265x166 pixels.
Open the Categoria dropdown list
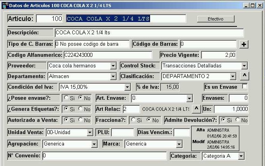click(241, 157)
